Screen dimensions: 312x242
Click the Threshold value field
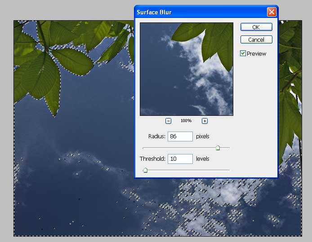180,159
